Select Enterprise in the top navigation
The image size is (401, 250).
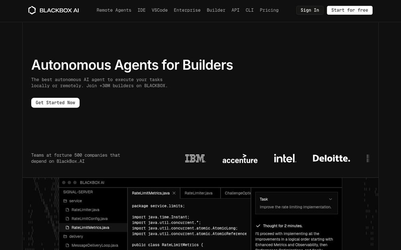(187, 10)
